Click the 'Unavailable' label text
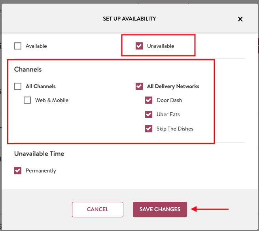 [x=161, y=46]
